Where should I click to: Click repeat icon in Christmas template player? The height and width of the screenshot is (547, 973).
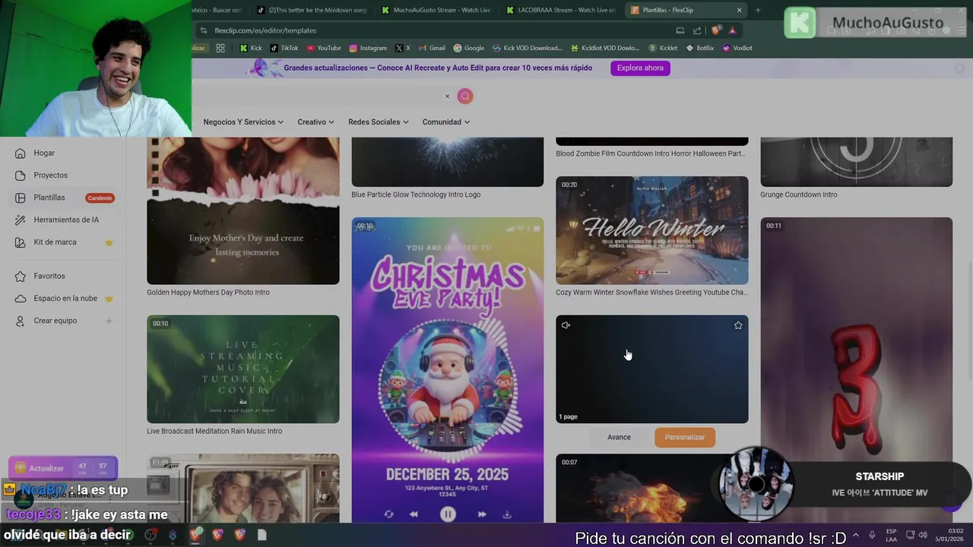click(x=388, y=514)
